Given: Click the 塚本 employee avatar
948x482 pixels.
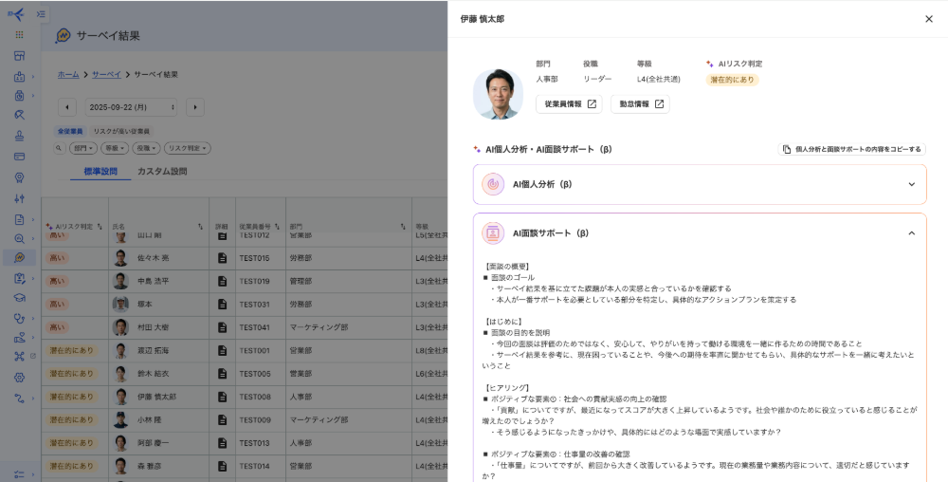Looking at the screenshot, I should click(x=121, y=305).
